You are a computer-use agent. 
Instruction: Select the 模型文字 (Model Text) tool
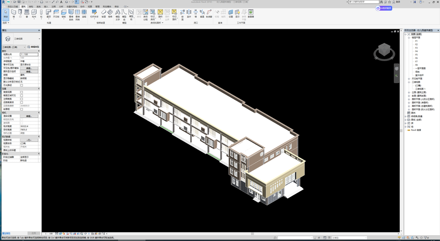click(117, 14)
